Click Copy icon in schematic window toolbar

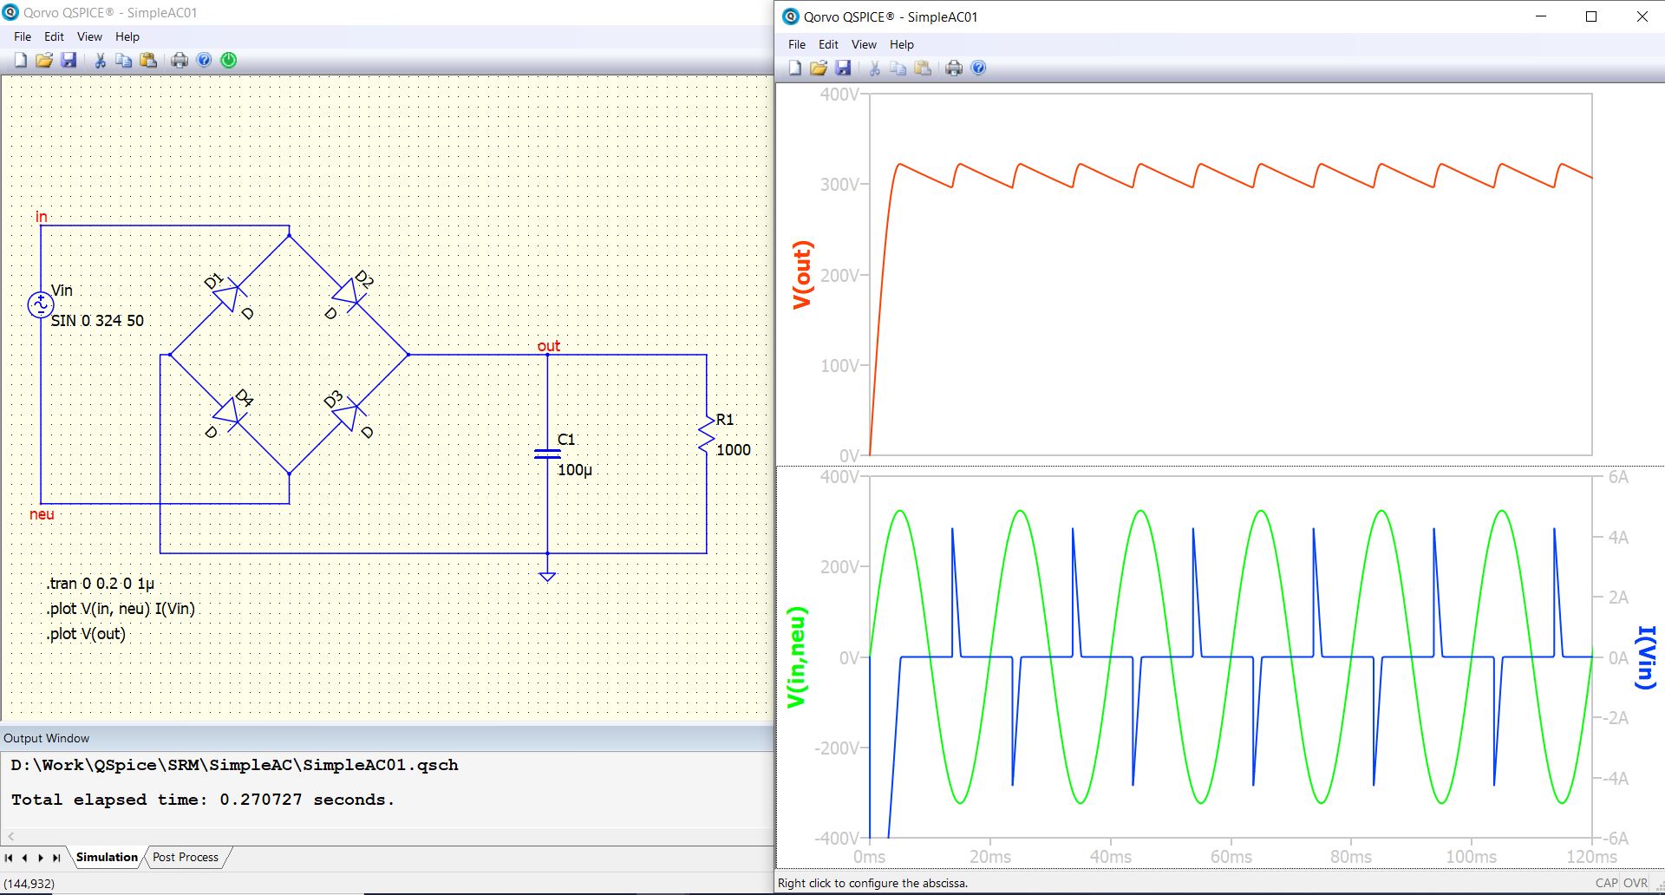coord(124,60)
